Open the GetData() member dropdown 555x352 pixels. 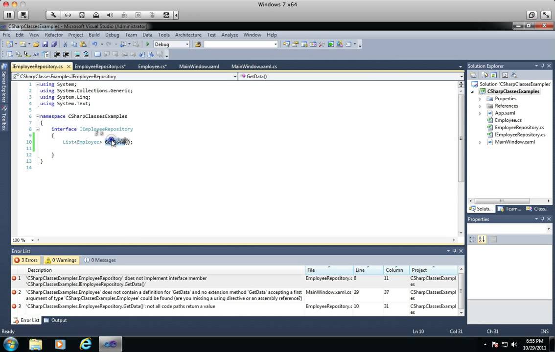tap(461, 76)
